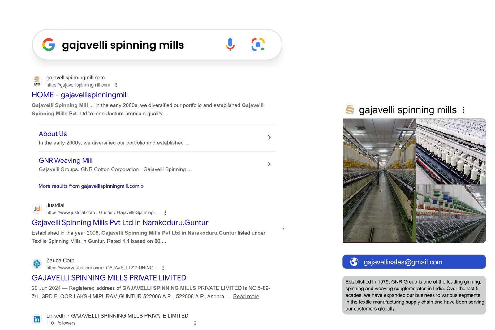Expand the GNR Weaving Mill chevron
The image size is (495, 330).
[269, 164]
